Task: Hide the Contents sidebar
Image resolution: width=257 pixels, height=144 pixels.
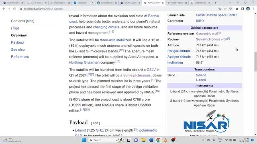Action: 30,21
